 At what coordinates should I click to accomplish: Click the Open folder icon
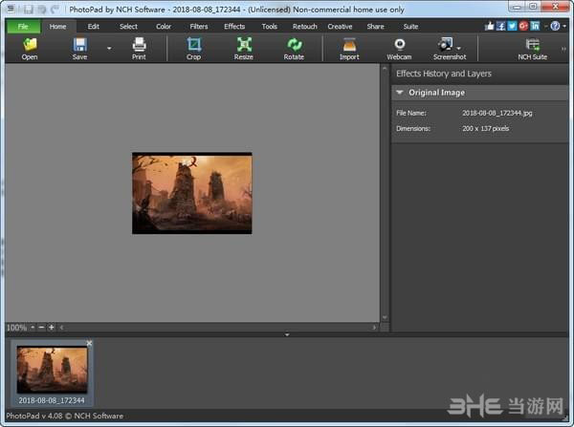(30, 44)
